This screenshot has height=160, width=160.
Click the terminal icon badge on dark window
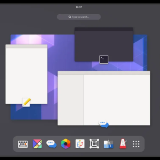pos(104,59)
